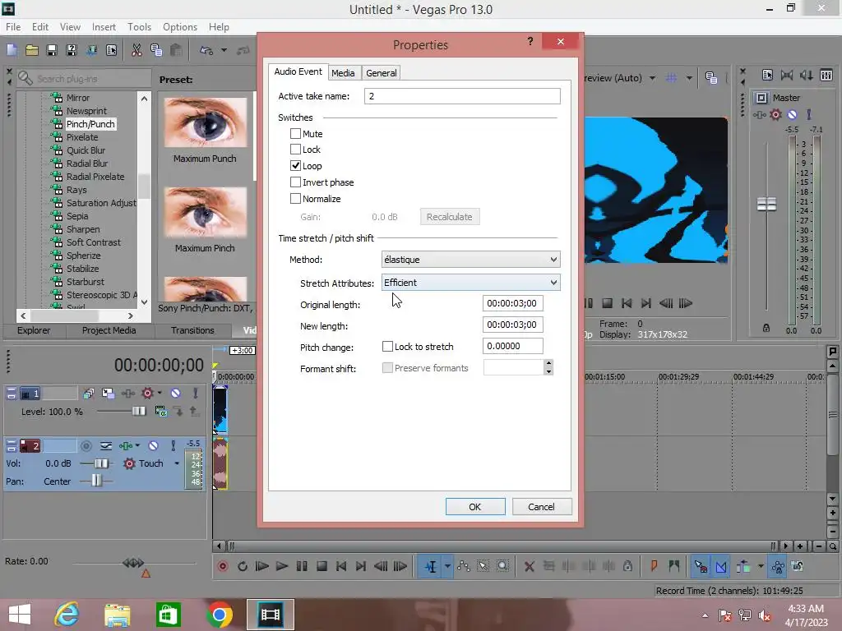842x631 pixels.
Task: Click the Delete X icon in timeline toolbar
Action: (x=529, y=566)
